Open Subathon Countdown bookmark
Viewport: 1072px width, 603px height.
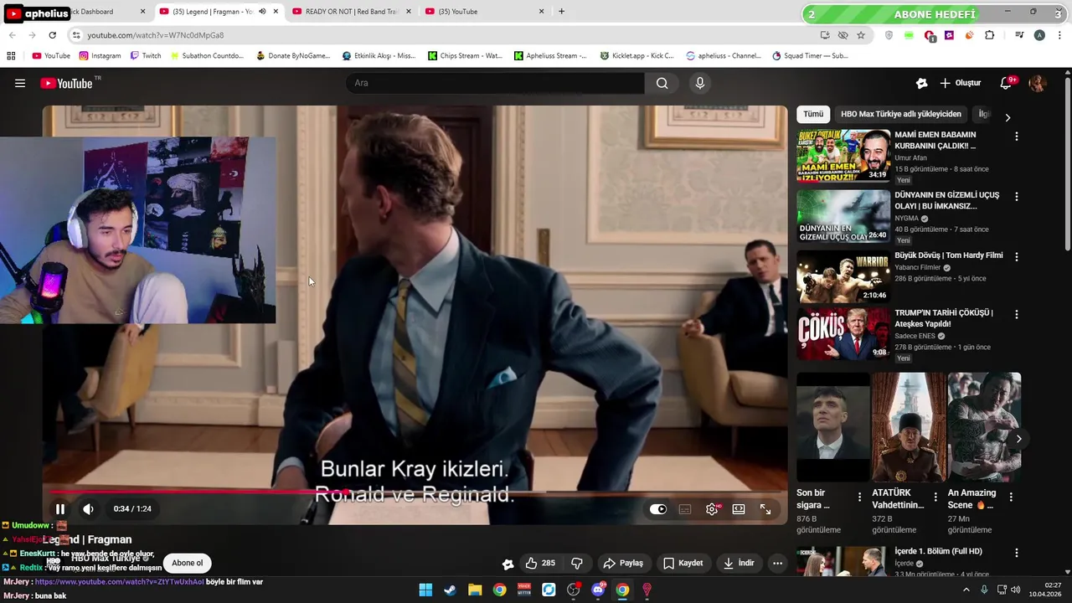[x=207, y=56]
